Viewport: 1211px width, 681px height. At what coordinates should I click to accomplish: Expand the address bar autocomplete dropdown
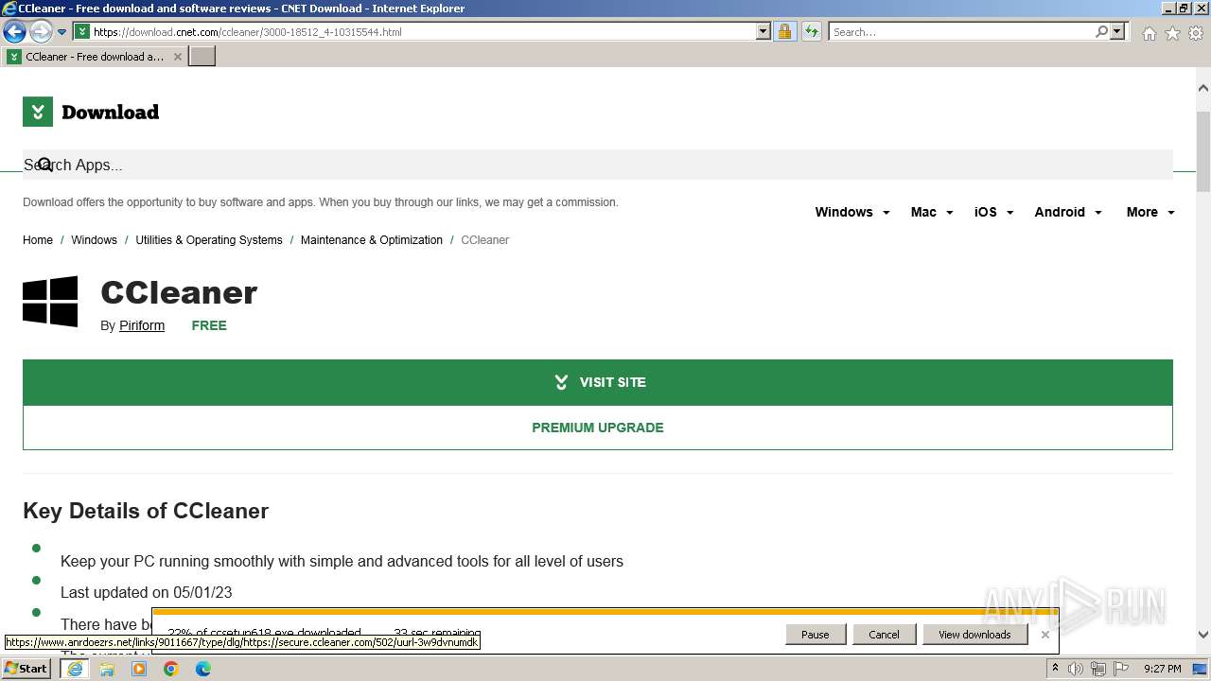763,31
